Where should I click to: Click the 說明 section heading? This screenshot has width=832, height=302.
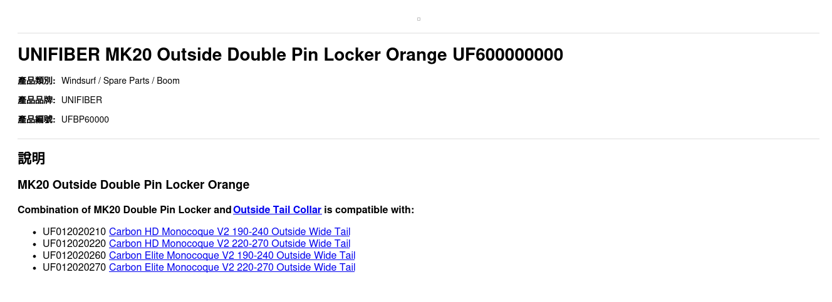31,158
